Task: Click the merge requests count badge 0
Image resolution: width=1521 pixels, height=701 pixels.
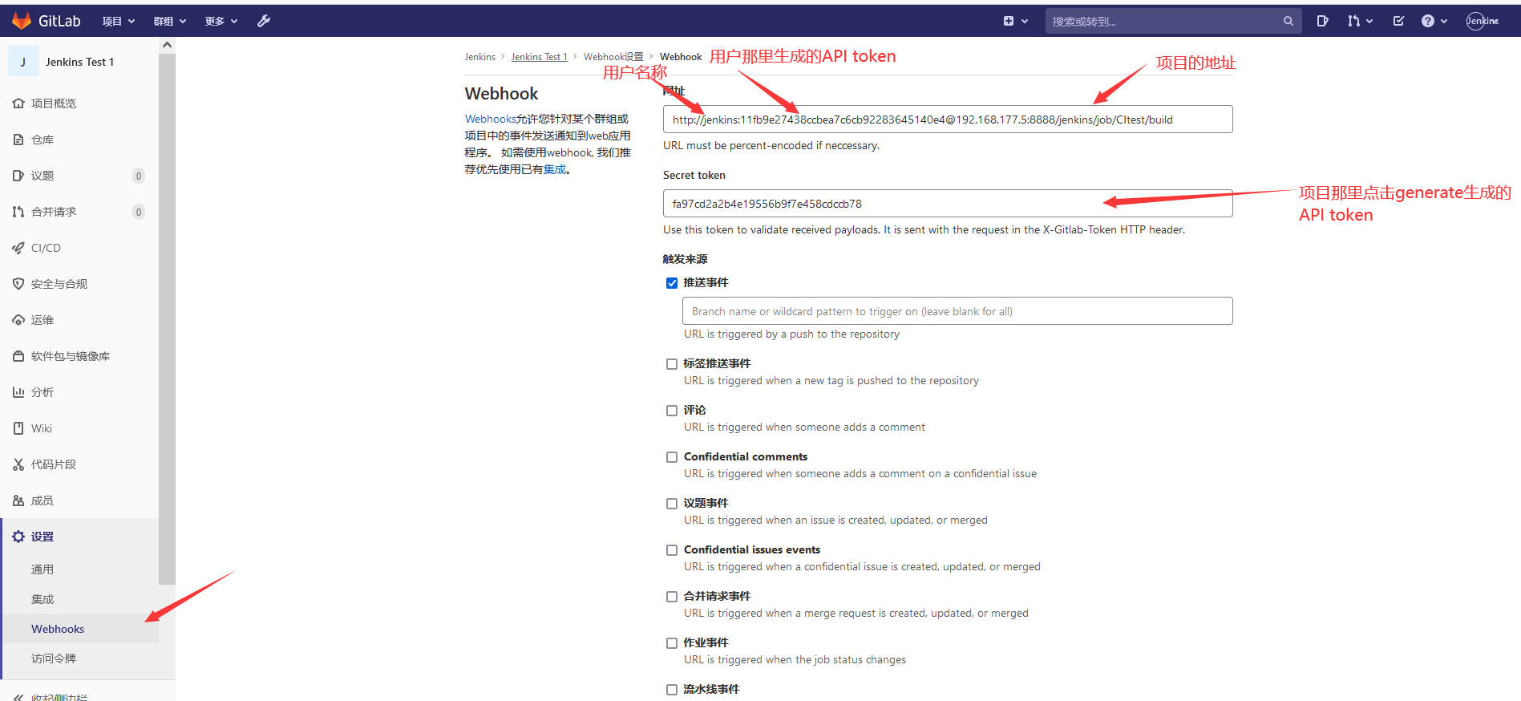Action: 139,212
